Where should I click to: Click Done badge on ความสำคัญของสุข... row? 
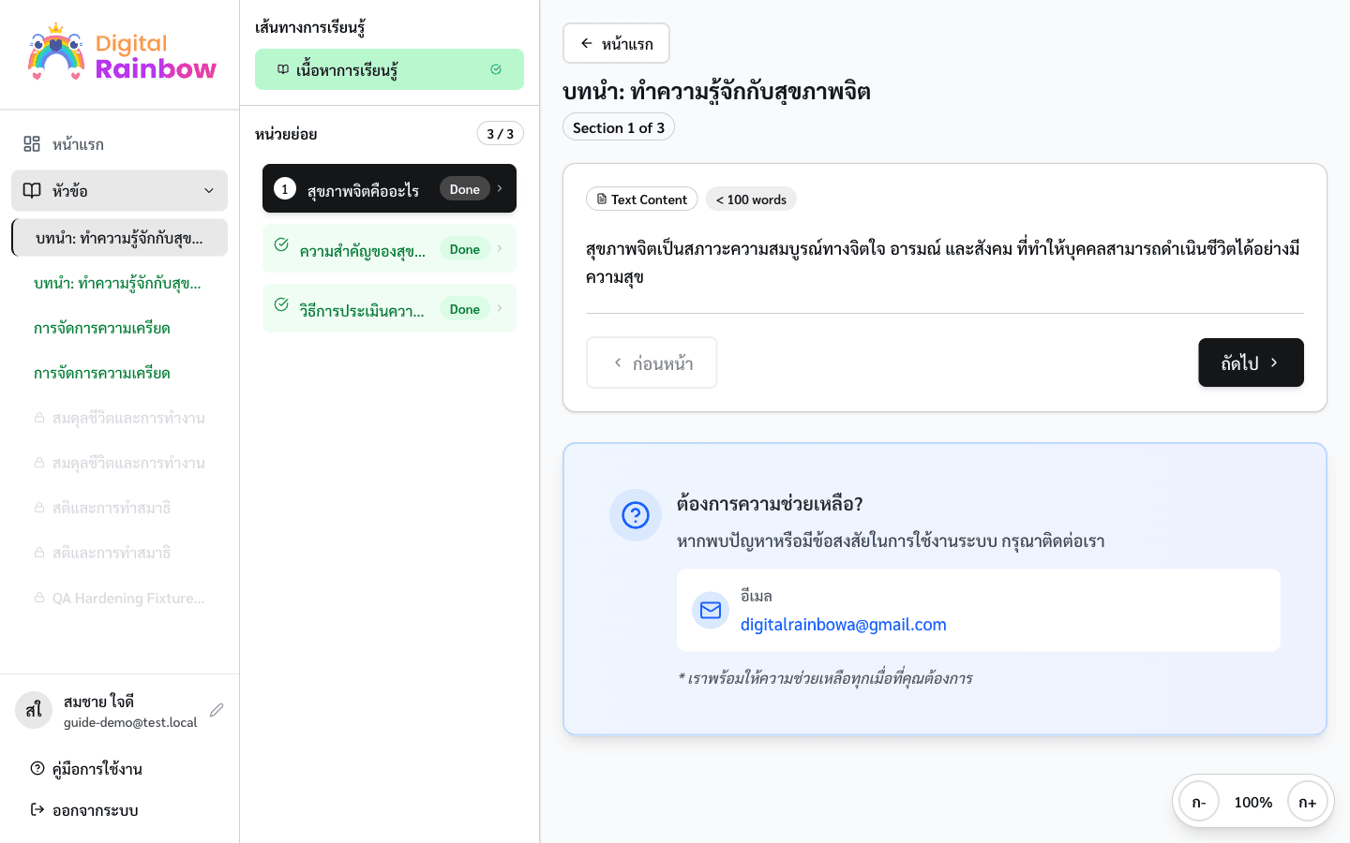pyautogui.click(x=464, y=248)
